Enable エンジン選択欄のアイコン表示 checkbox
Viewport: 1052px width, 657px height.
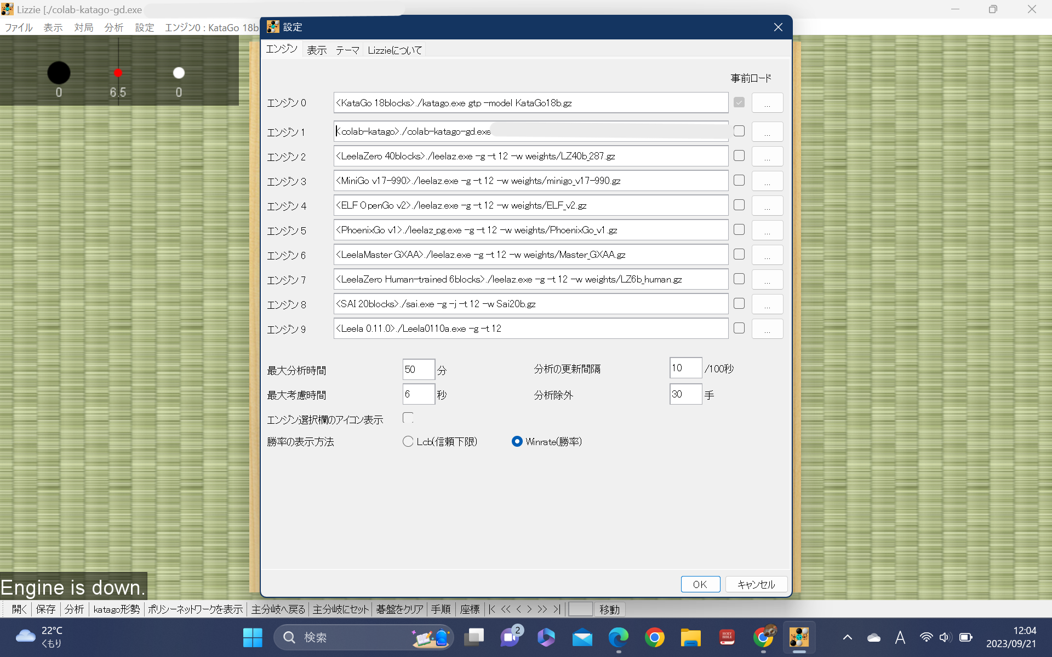408,418
